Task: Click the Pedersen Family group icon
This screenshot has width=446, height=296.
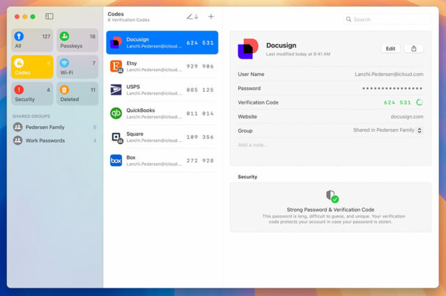Action: coord(18,127)
